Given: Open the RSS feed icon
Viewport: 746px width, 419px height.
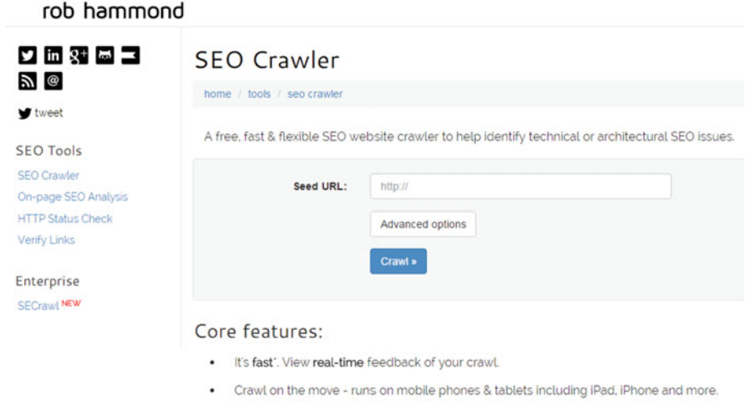Looking at the screenshot, I should coord(28,81).
